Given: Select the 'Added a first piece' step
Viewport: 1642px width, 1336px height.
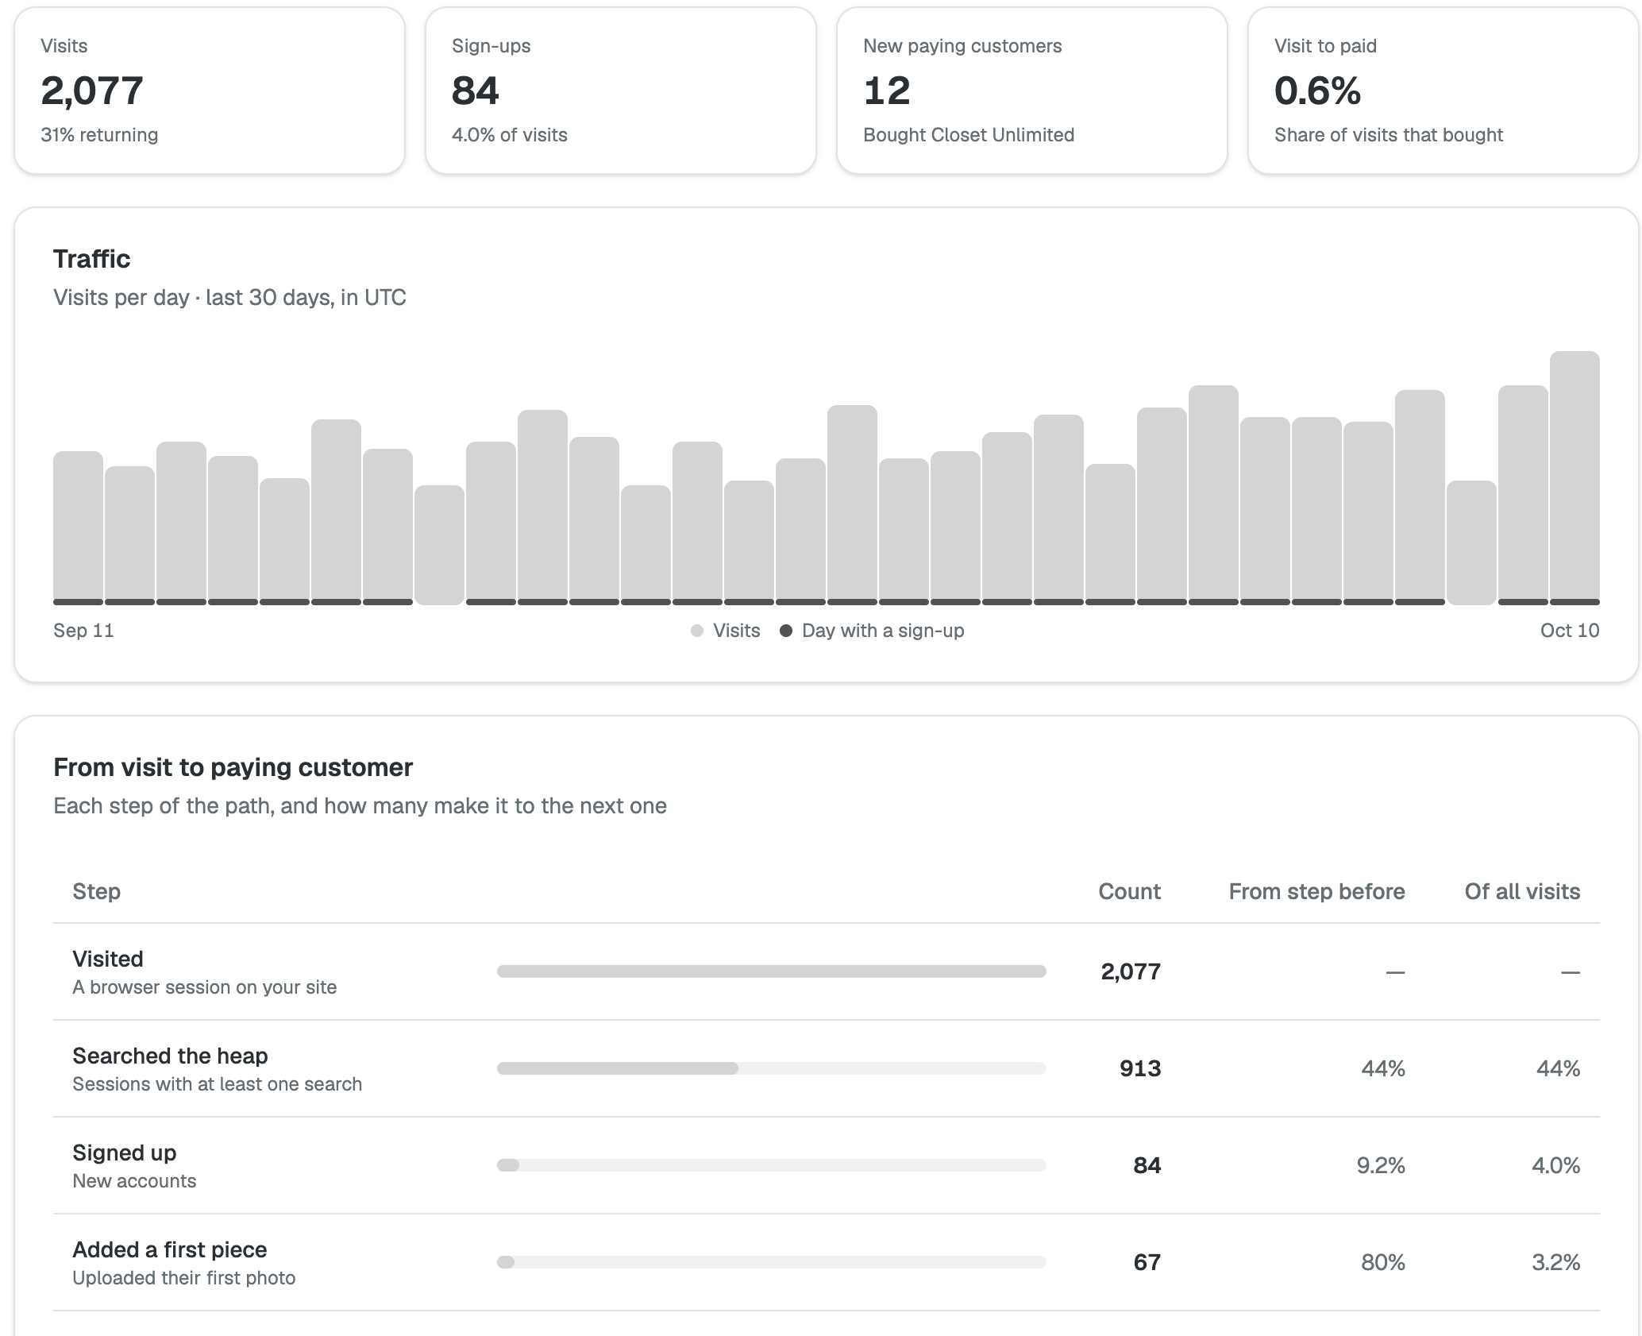Looking at the screenshot, I should coord(827,1262).
